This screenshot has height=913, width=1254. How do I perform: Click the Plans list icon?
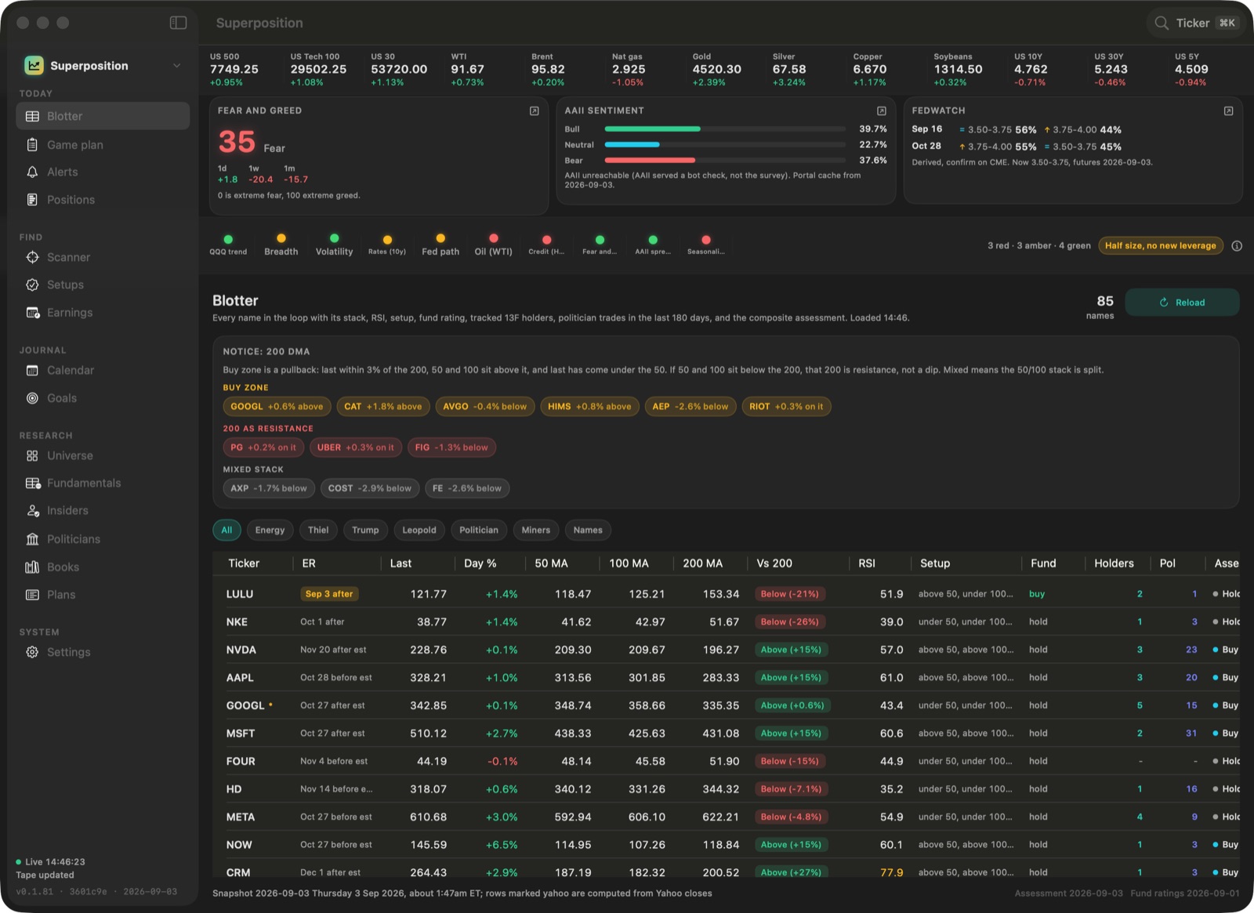click(32, 595)
